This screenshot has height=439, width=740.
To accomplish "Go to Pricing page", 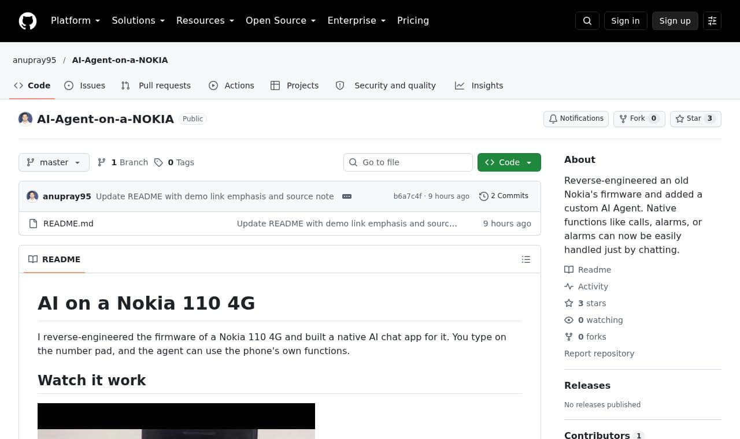I will click(413, 21).
